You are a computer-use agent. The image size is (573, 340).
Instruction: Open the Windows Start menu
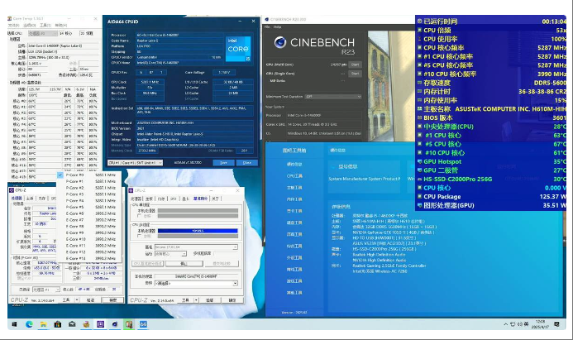14,324
